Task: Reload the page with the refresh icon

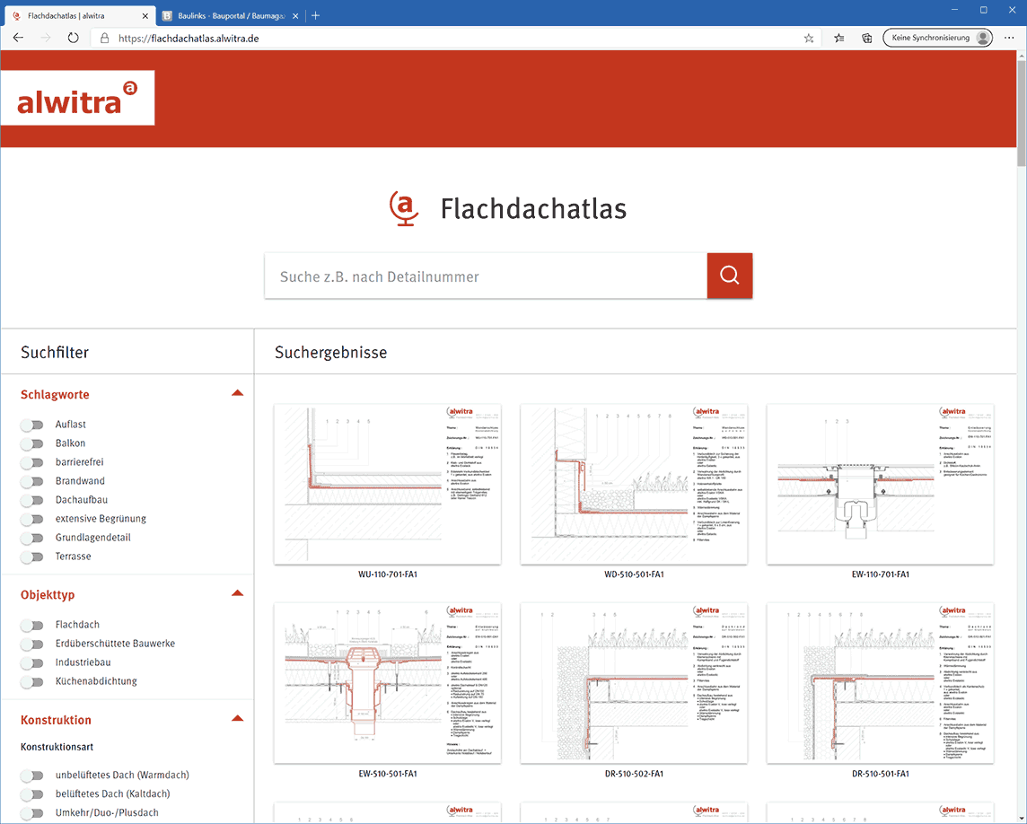Action: (74, 38)
